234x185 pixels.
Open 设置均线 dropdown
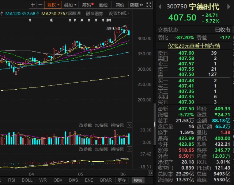119,14
